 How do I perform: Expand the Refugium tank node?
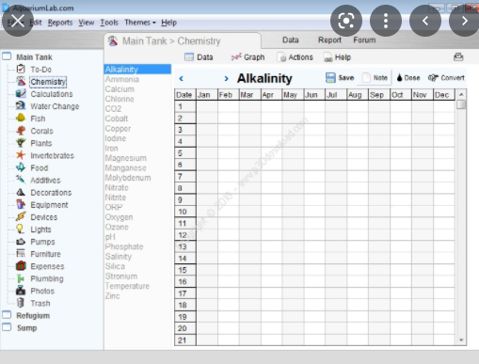tap(7, 315)
